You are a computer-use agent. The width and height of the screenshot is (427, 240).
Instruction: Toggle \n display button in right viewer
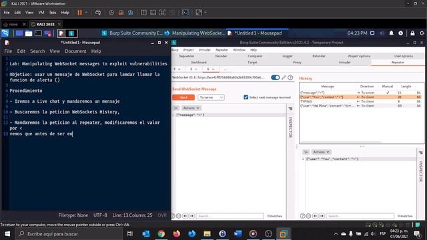click(x=306, y=152)
